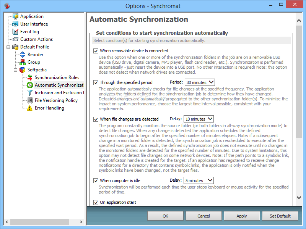Open Custom Actions settings

coord(36,39)
